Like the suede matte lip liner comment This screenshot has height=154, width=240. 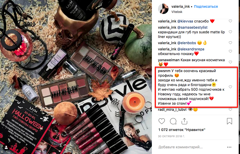coord(230,32)
